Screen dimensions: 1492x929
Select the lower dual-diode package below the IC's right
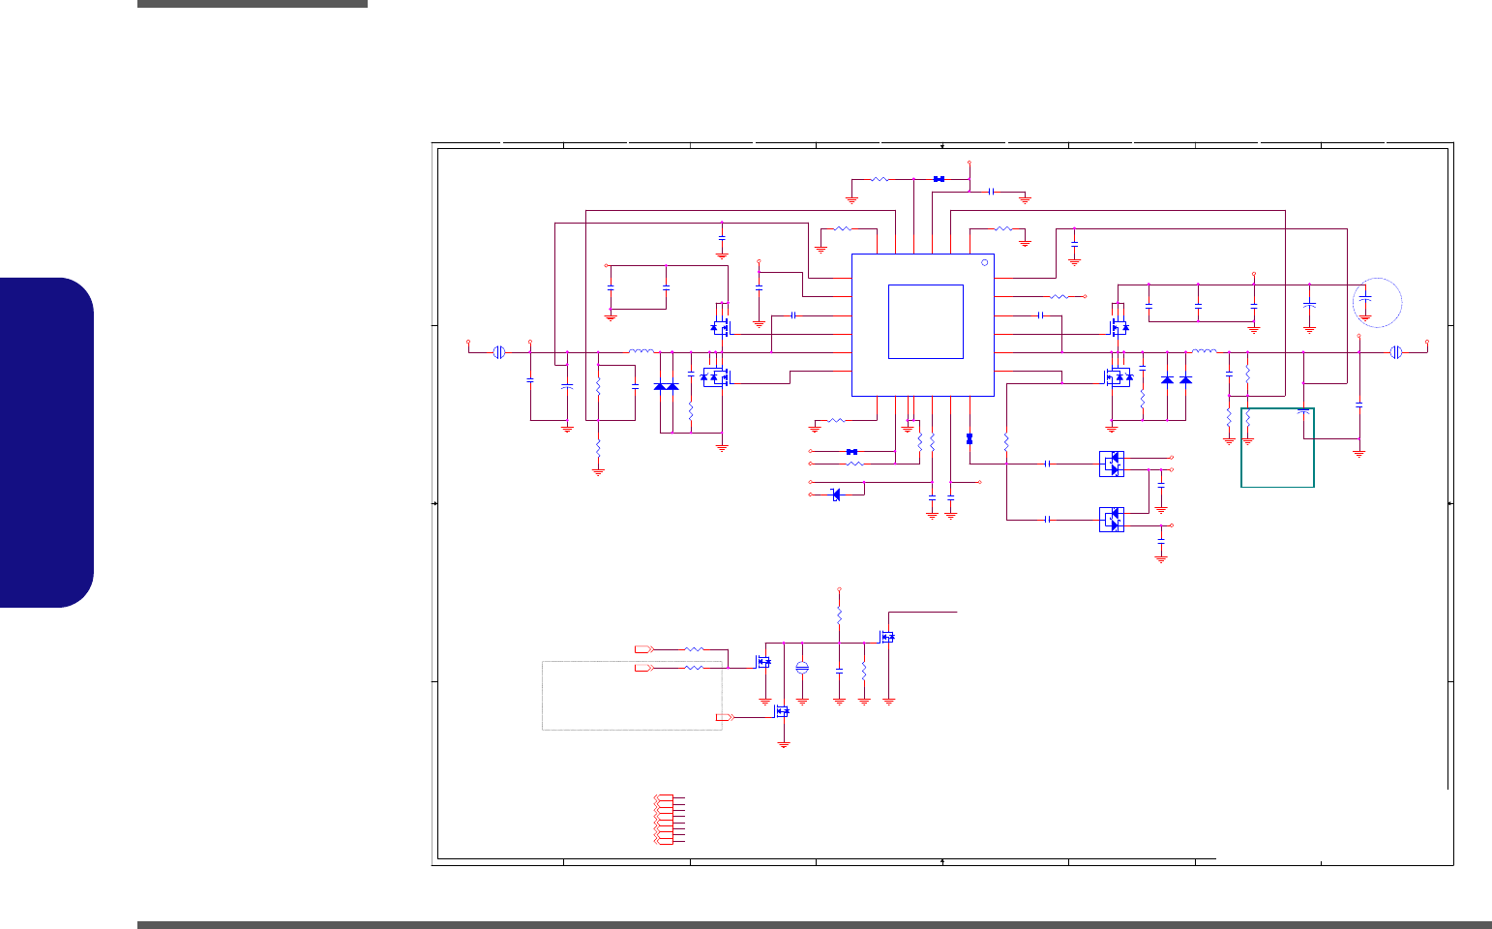(1112, 520)
